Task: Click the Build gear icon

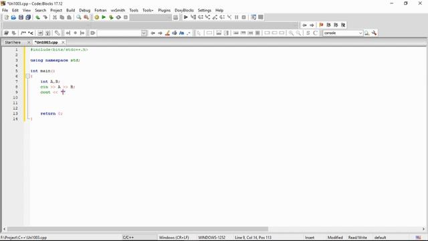Action: click(96, 17)
